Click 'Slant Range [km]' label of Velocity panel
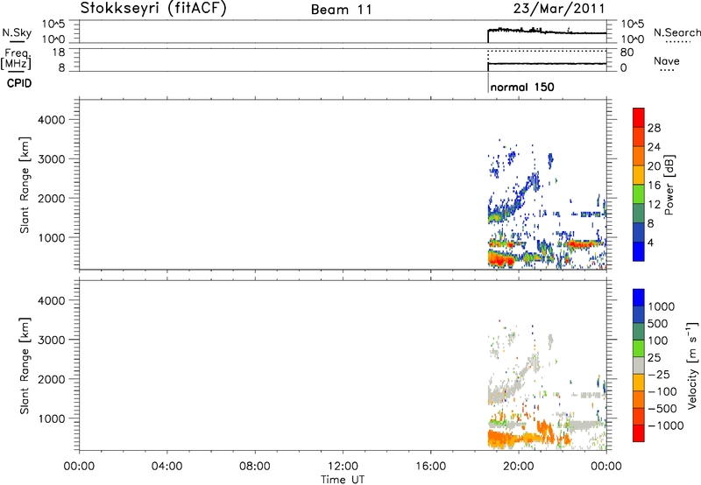The width and height of the screenshot is (701, 485). click(25, 366)
